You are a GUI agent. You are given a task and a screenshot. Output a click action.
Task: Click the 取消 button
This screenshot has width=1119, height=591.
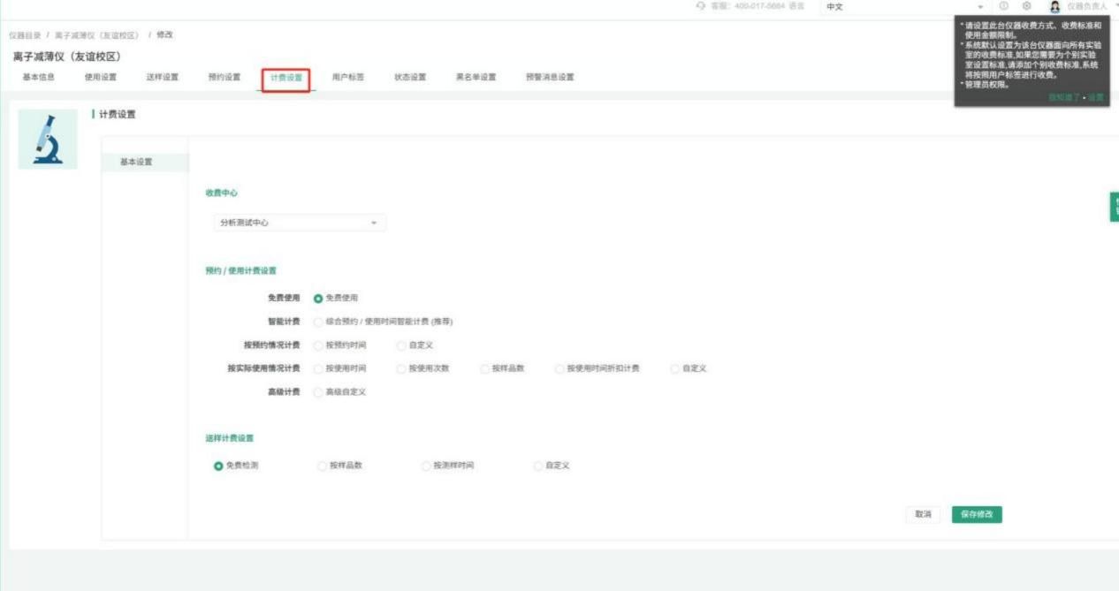coord(923,514)
